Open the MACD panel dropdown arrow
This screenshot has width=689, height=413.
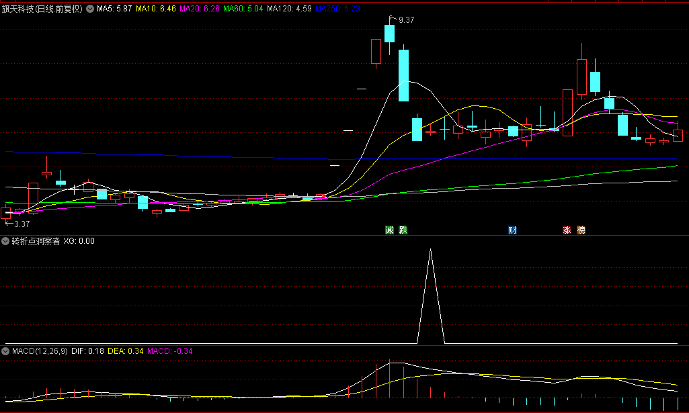(x=6, y=351)
